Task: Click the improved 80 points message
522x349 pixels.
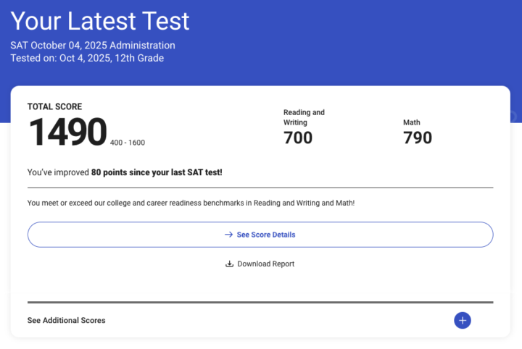Action: [125, 172]
